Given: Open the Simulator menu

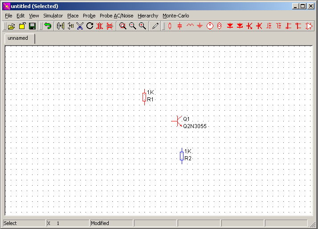Looking at the screenshot, I should click(53, 16).
